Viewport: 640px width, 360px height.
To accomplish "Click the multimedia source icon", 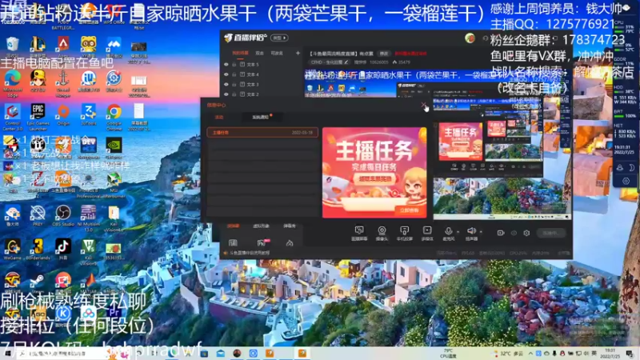I will [x=427, y=234].
